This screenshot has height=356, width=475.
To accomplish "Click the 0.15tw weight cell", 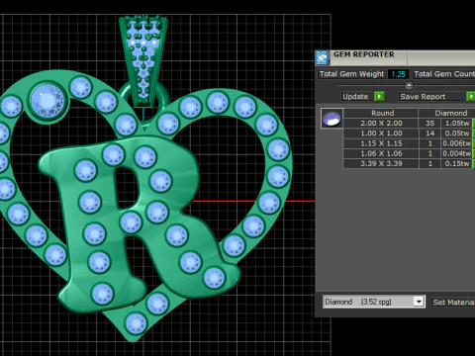I will coord(457,163).
